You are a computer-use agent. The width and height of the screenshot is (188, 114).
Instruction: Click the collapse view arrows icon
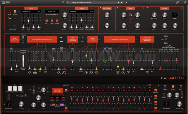(177, 2)
